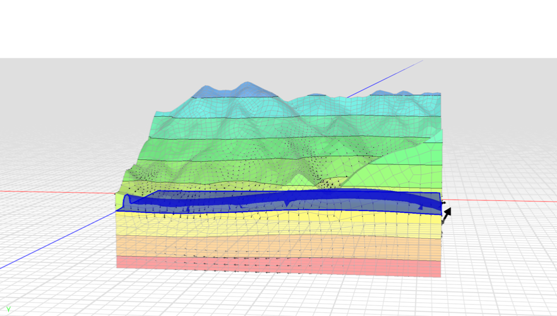The width and height of the screenshot is (557, 316).
Task: Click the red axis line left of model
Action: click(57, 191)
